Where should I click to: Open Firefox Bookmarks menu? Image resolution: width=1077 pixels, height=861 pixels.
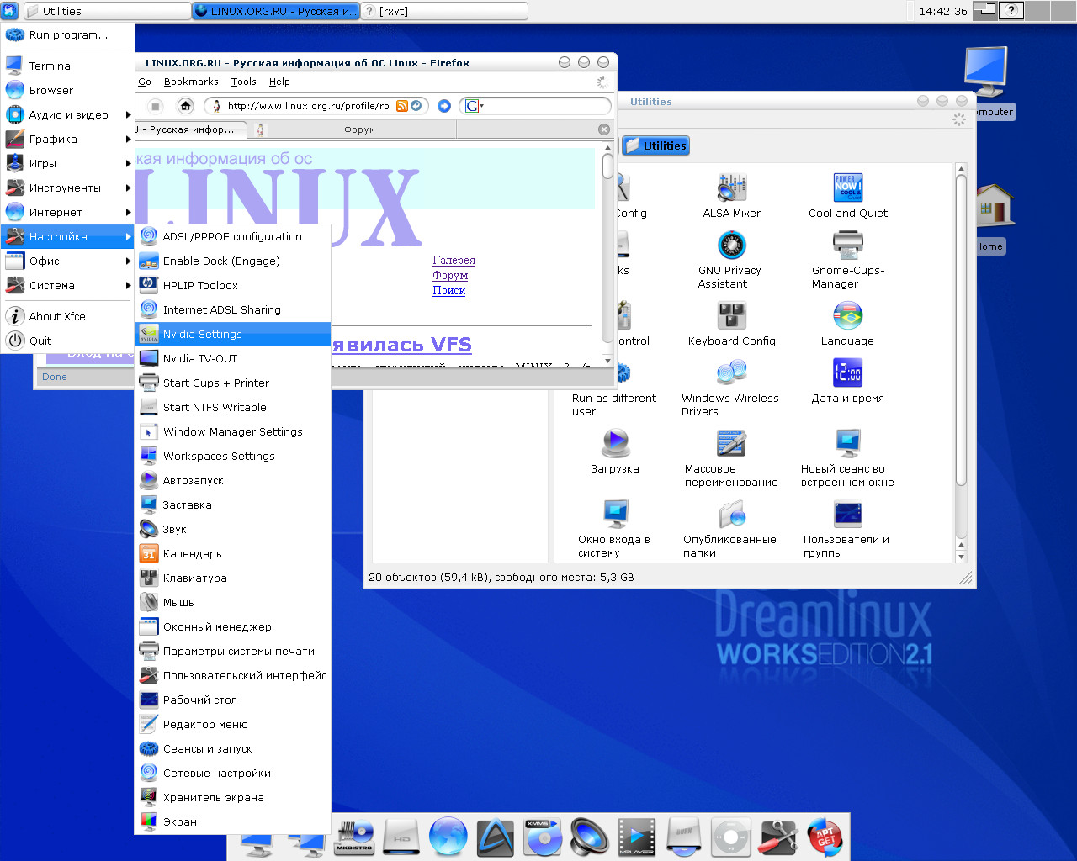pyautogui.click(x=191, y=82)
